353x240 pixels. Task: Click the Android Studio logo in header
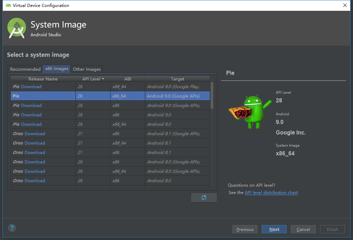click(17, 28)
